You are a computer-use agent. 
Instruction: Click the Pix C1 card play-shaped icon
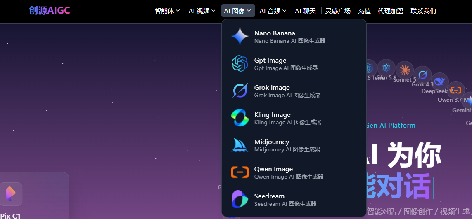[x=11, y=194]
